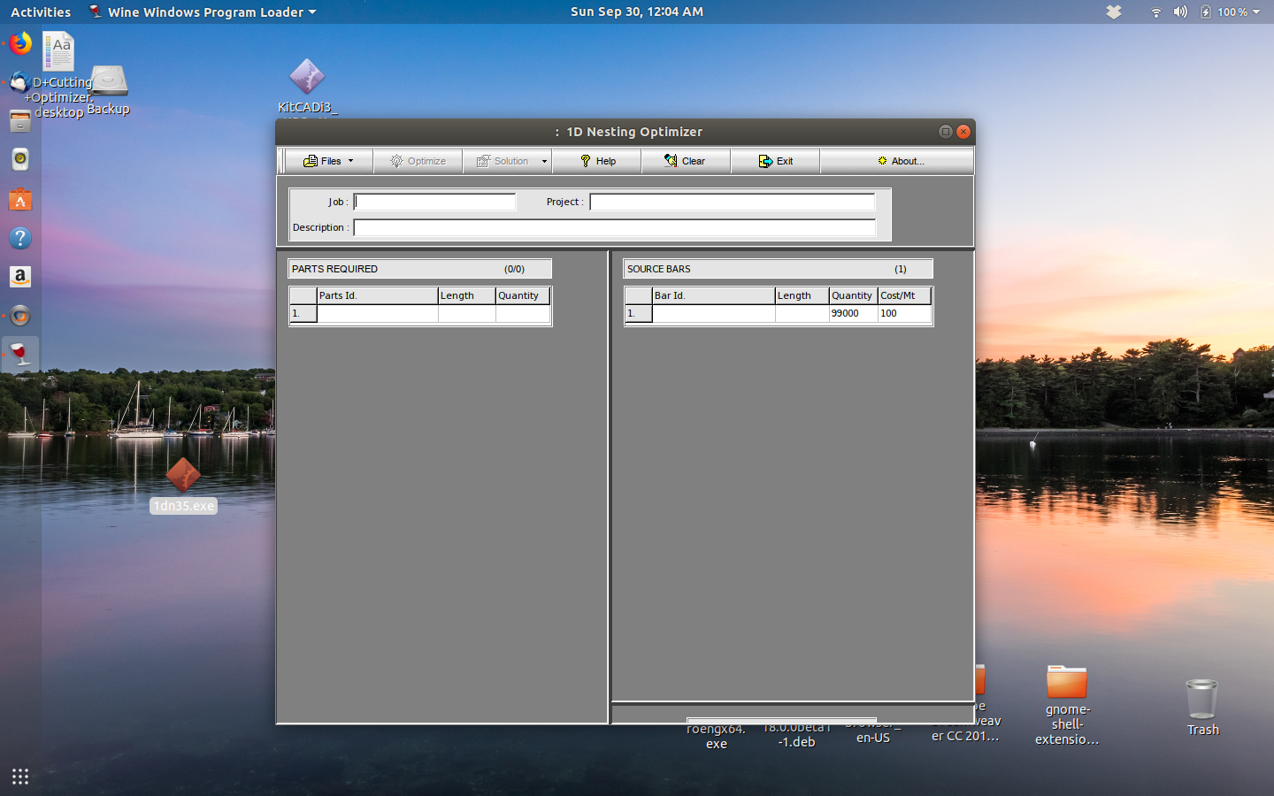Image resolution: width=1274 pixels, height=796 pixels.
Task: Open the Solution dropdown arrow
Action: [x=544, y=161]
